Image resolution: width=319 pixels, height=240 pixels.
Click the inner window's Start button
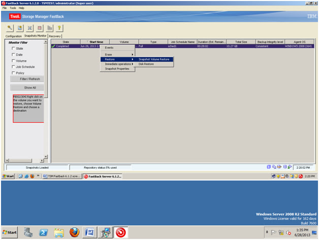point(8,176)
